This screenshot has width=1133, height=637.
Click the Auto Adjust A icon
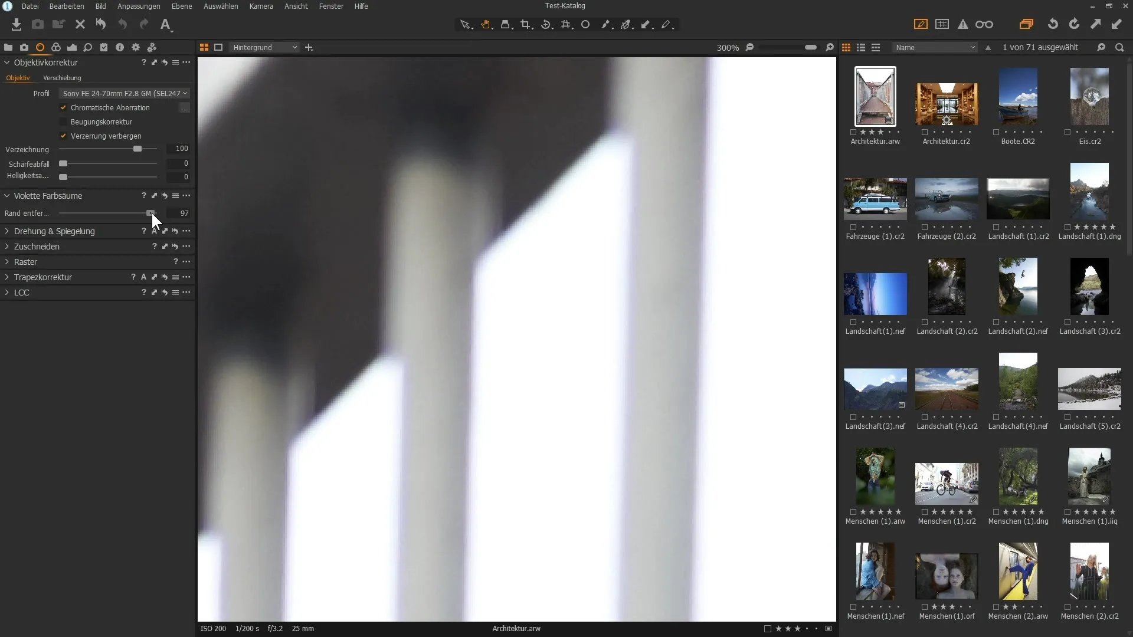point(166,24)
